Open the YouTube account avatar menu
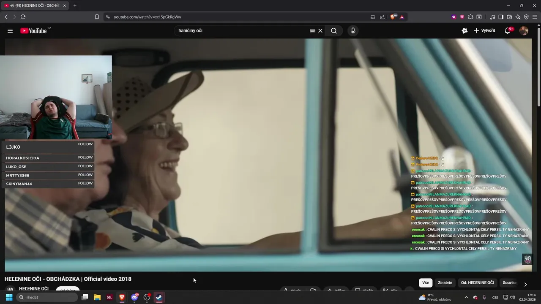This screenshot has width=541, height=304. [x=524, y=30]
